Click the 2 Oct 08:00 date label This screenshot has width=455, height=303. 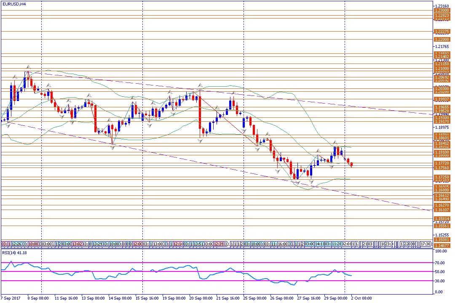coord(361,298)
